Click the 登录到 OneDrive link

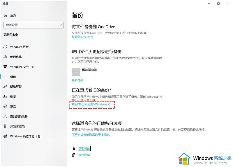point(82,37)
